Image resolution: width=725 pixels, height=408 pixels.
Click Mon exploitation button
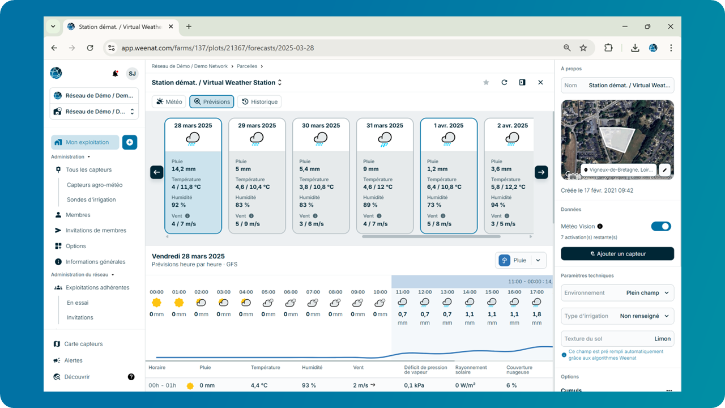[85, 142]
